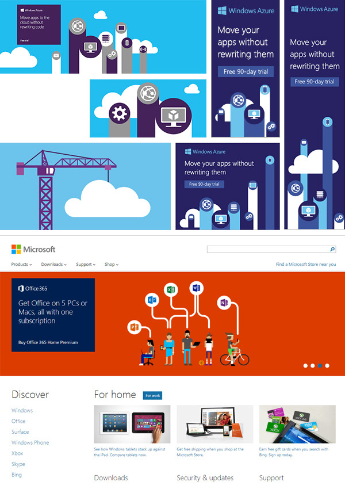Switch to the For work tab
Viewport: 345px width, 493px height.
tap(153, 396)
